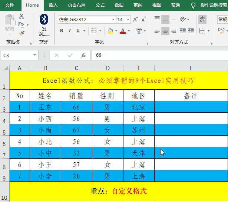The image size is (228, 202).
Task: Click the orientation text angle icon
Action: coord(183,19)
